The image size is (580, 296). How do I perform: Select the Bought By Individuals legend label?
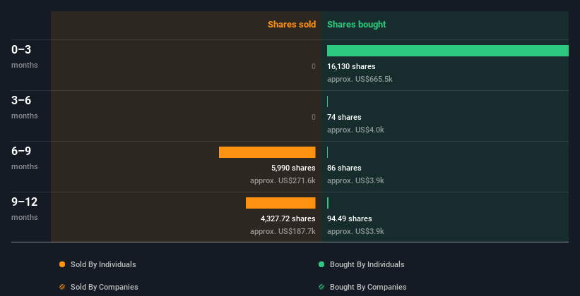(367, 264)
